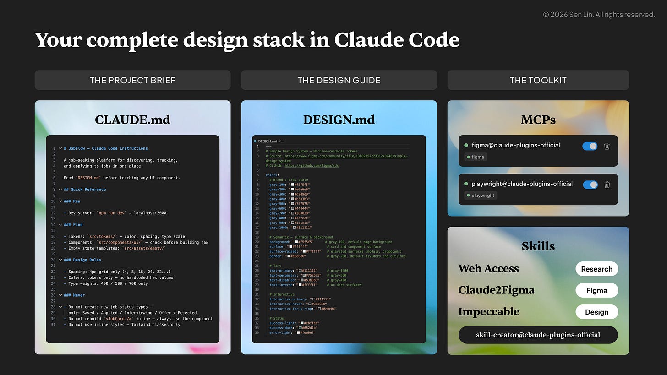The image size is (667, 375).
Task: Click the Web Access skill name
Action: (x=489, y=269)
